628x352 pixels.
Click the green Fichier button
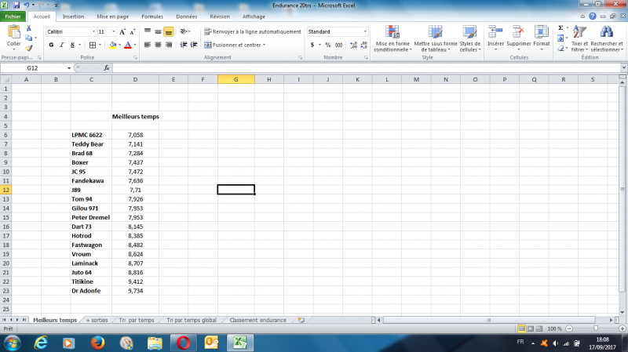13,16
